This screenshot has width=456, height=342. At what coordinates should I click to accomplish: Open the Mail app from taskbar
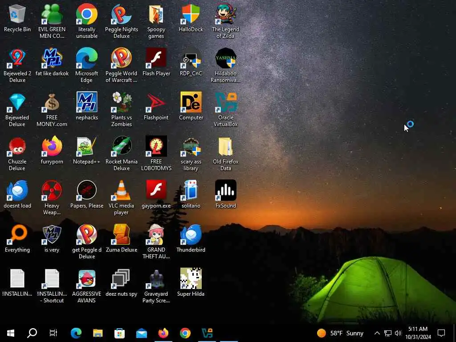pyautogui.click(x=141, y=333)
